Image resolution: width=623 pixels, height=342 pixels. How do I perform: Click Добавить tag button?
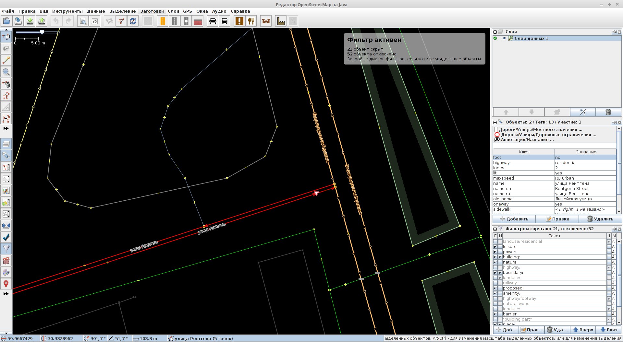tap(514, 219)
